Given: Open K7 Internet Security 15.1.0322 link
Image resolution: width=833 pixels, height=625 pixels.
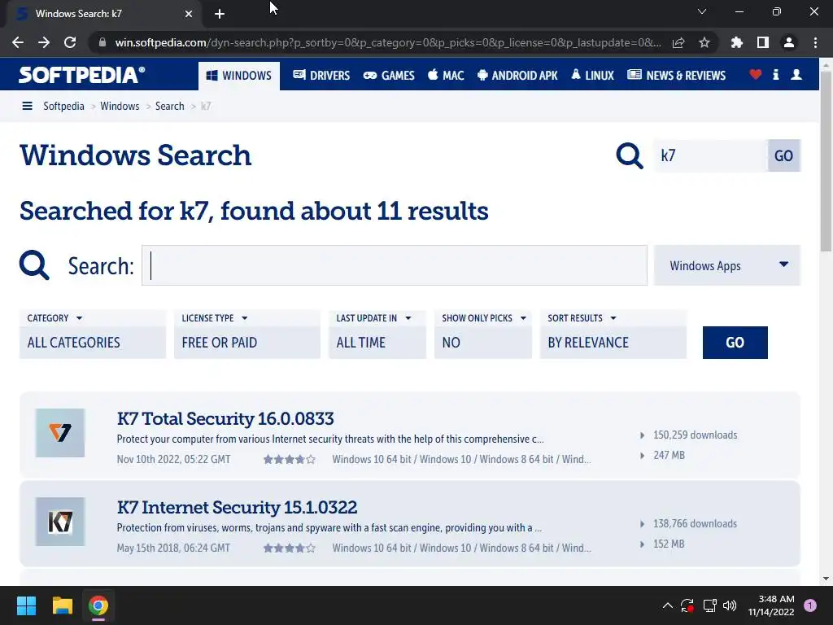Looking at the screenshot, I should point(237,508).
